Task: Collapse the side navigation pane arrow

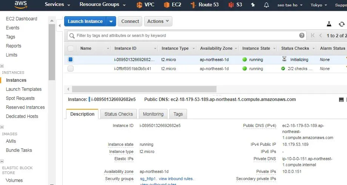Action: [60, 26]
